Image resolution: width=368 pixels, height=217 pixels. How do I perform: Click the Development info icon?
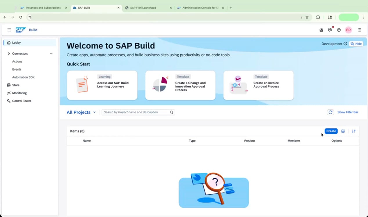click(x=345, y=44)
